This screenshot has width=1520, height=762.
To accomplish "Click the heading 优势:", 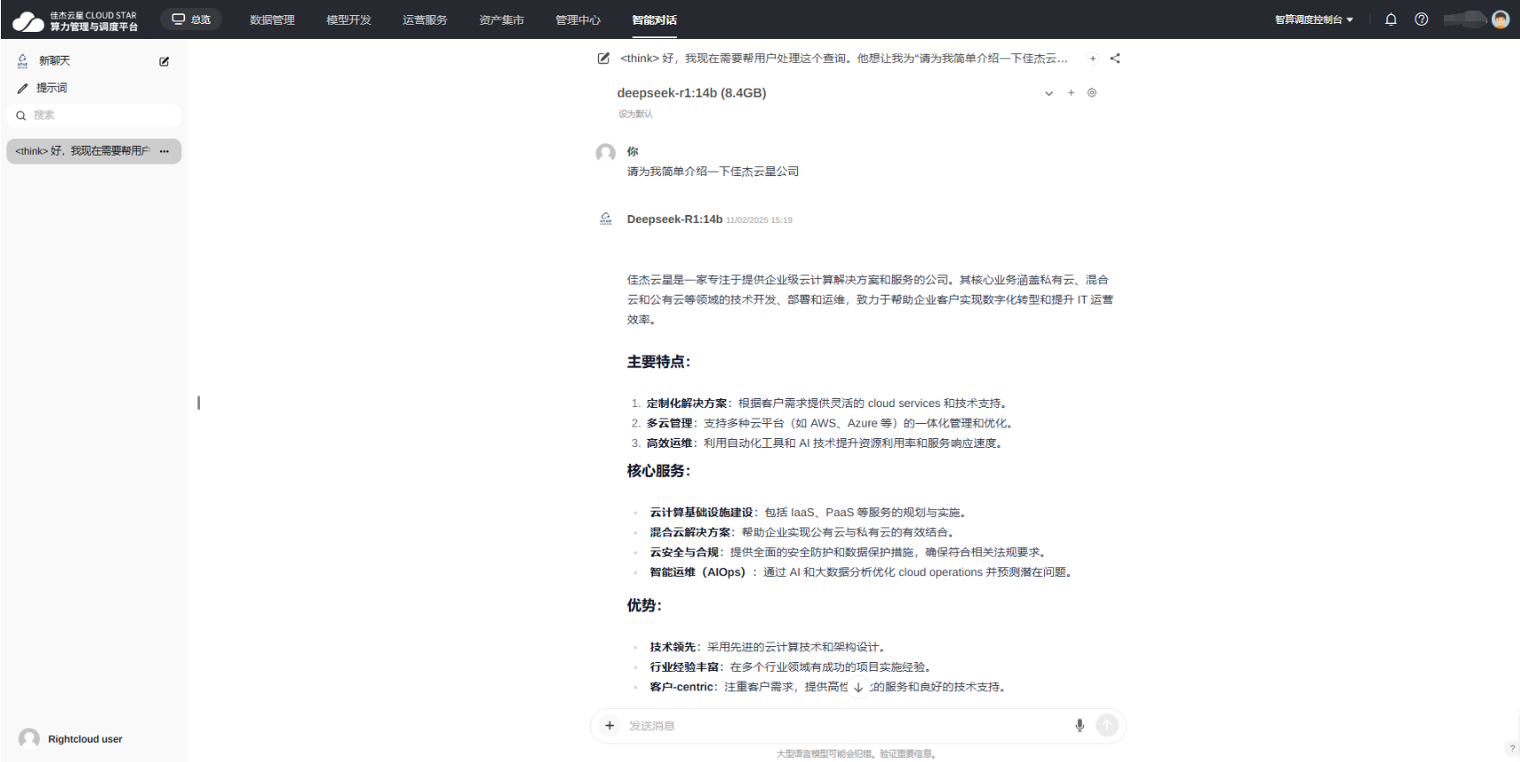I will coord(644,605).
